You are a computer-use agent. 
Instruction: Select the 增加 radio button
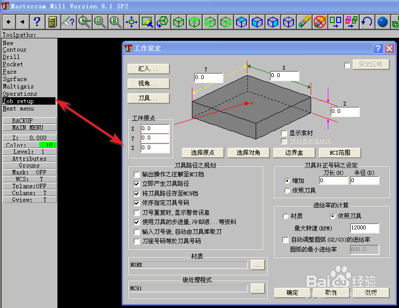coord(287,181)
